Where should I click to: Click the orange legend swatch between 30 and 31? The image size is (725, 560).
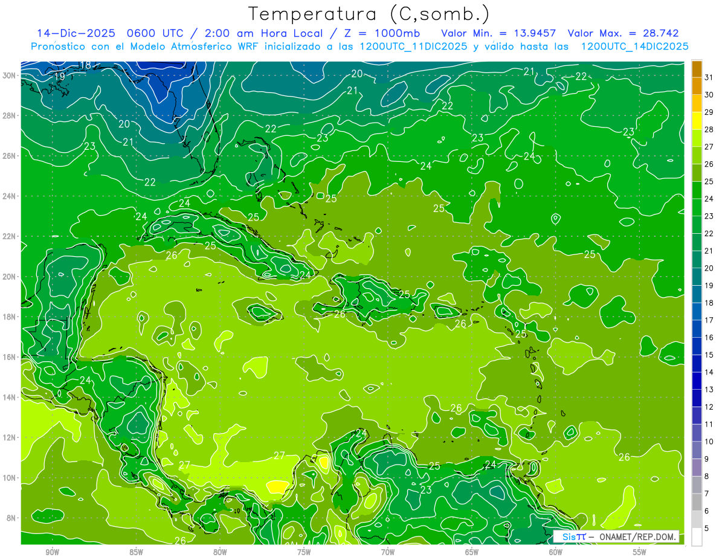[697, 86]
